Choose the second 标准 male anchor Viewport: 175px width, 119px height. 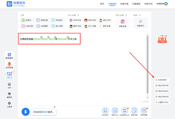90,20
